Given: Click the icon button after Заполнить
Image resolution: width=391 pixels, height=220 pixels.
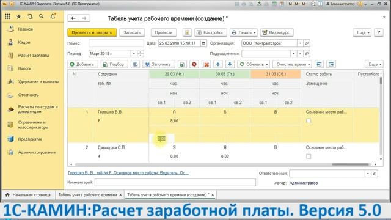Looking at the screenshot, I should (x=182, y=64).
